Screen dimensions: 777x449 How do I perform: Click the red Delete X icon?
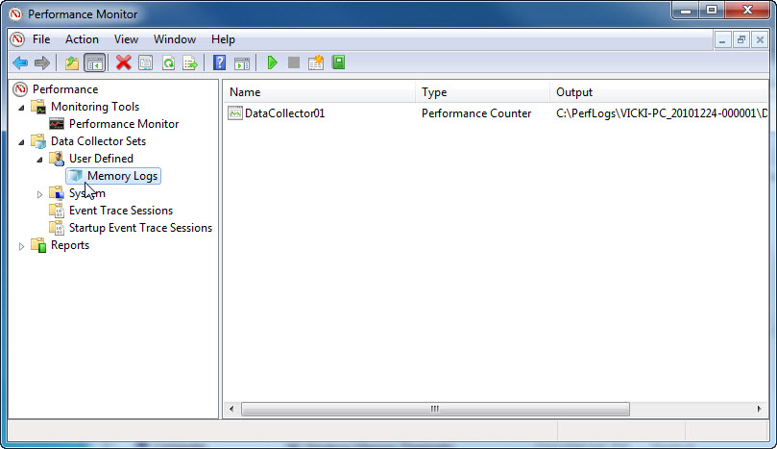123,62
